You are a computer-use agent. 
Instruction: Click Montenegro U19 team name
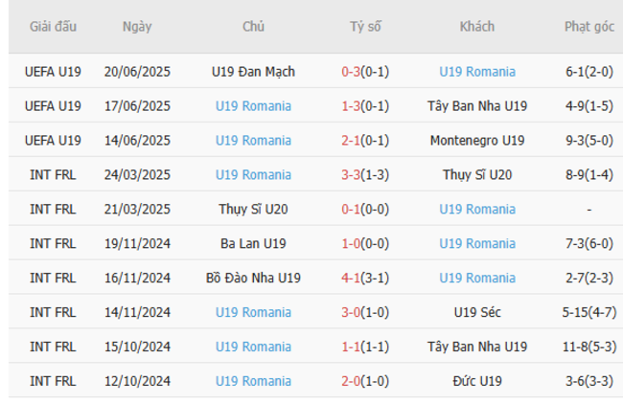click(476, 141)
